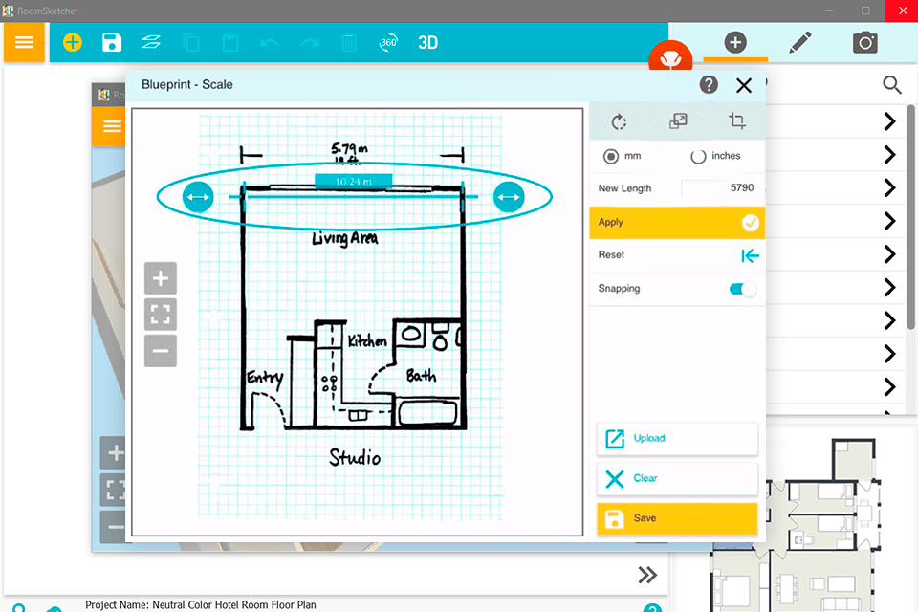Open the Levels layers icon in toolbar
Viewport: 918px width, 612px height.
point(151,42)
